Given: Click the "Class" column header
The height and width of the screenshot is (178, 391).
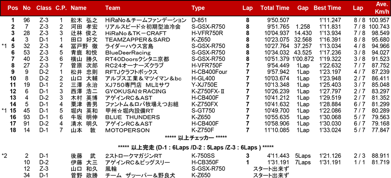Looking at the screenshot, I should (44, 8).
